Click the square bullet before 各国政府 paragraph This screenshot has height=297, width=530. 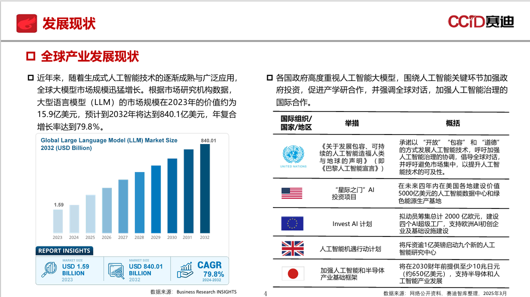click(269, 78)
